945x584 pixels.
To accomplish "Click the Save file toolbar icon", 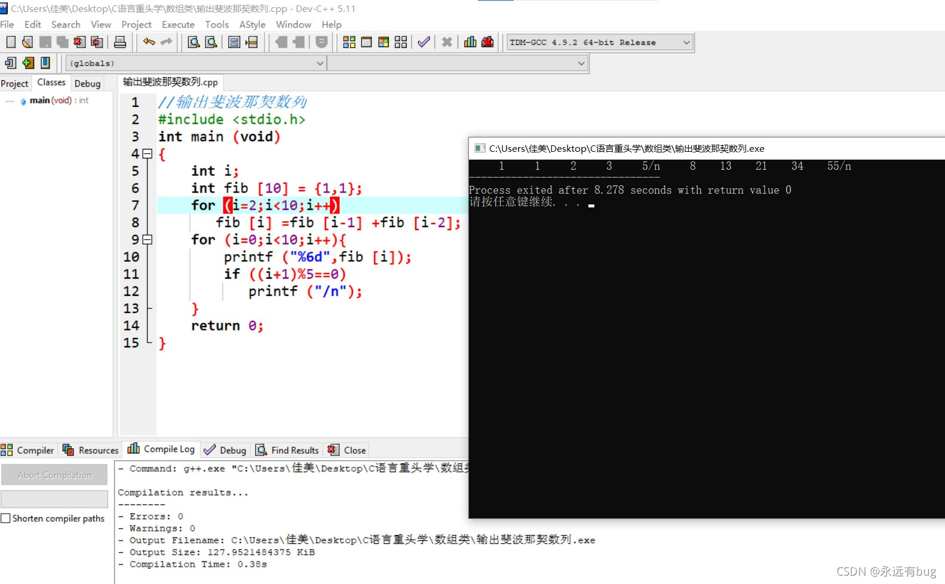I will (45, 42).
